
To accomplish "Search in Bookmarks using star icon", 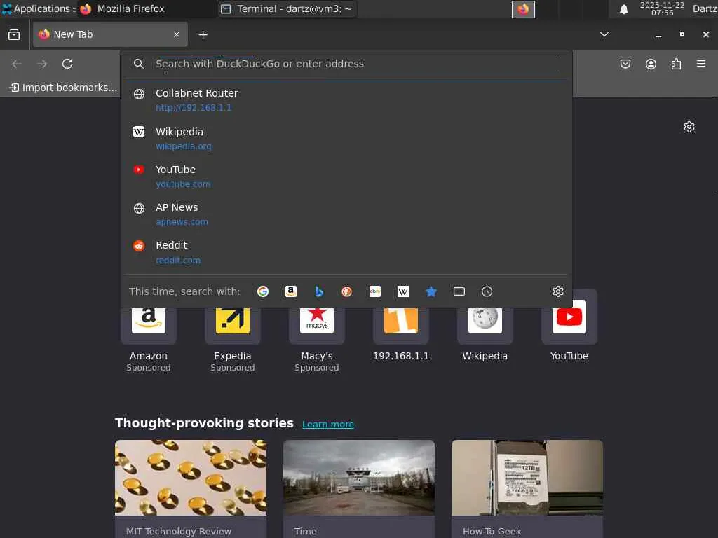I will 431,291.
